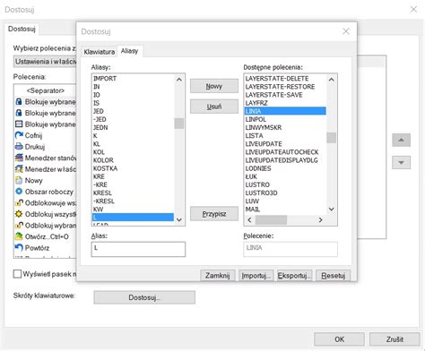Click the lock icon of second Blokuje wybrane row
425x351 pixels.
[x=19, y=113]
